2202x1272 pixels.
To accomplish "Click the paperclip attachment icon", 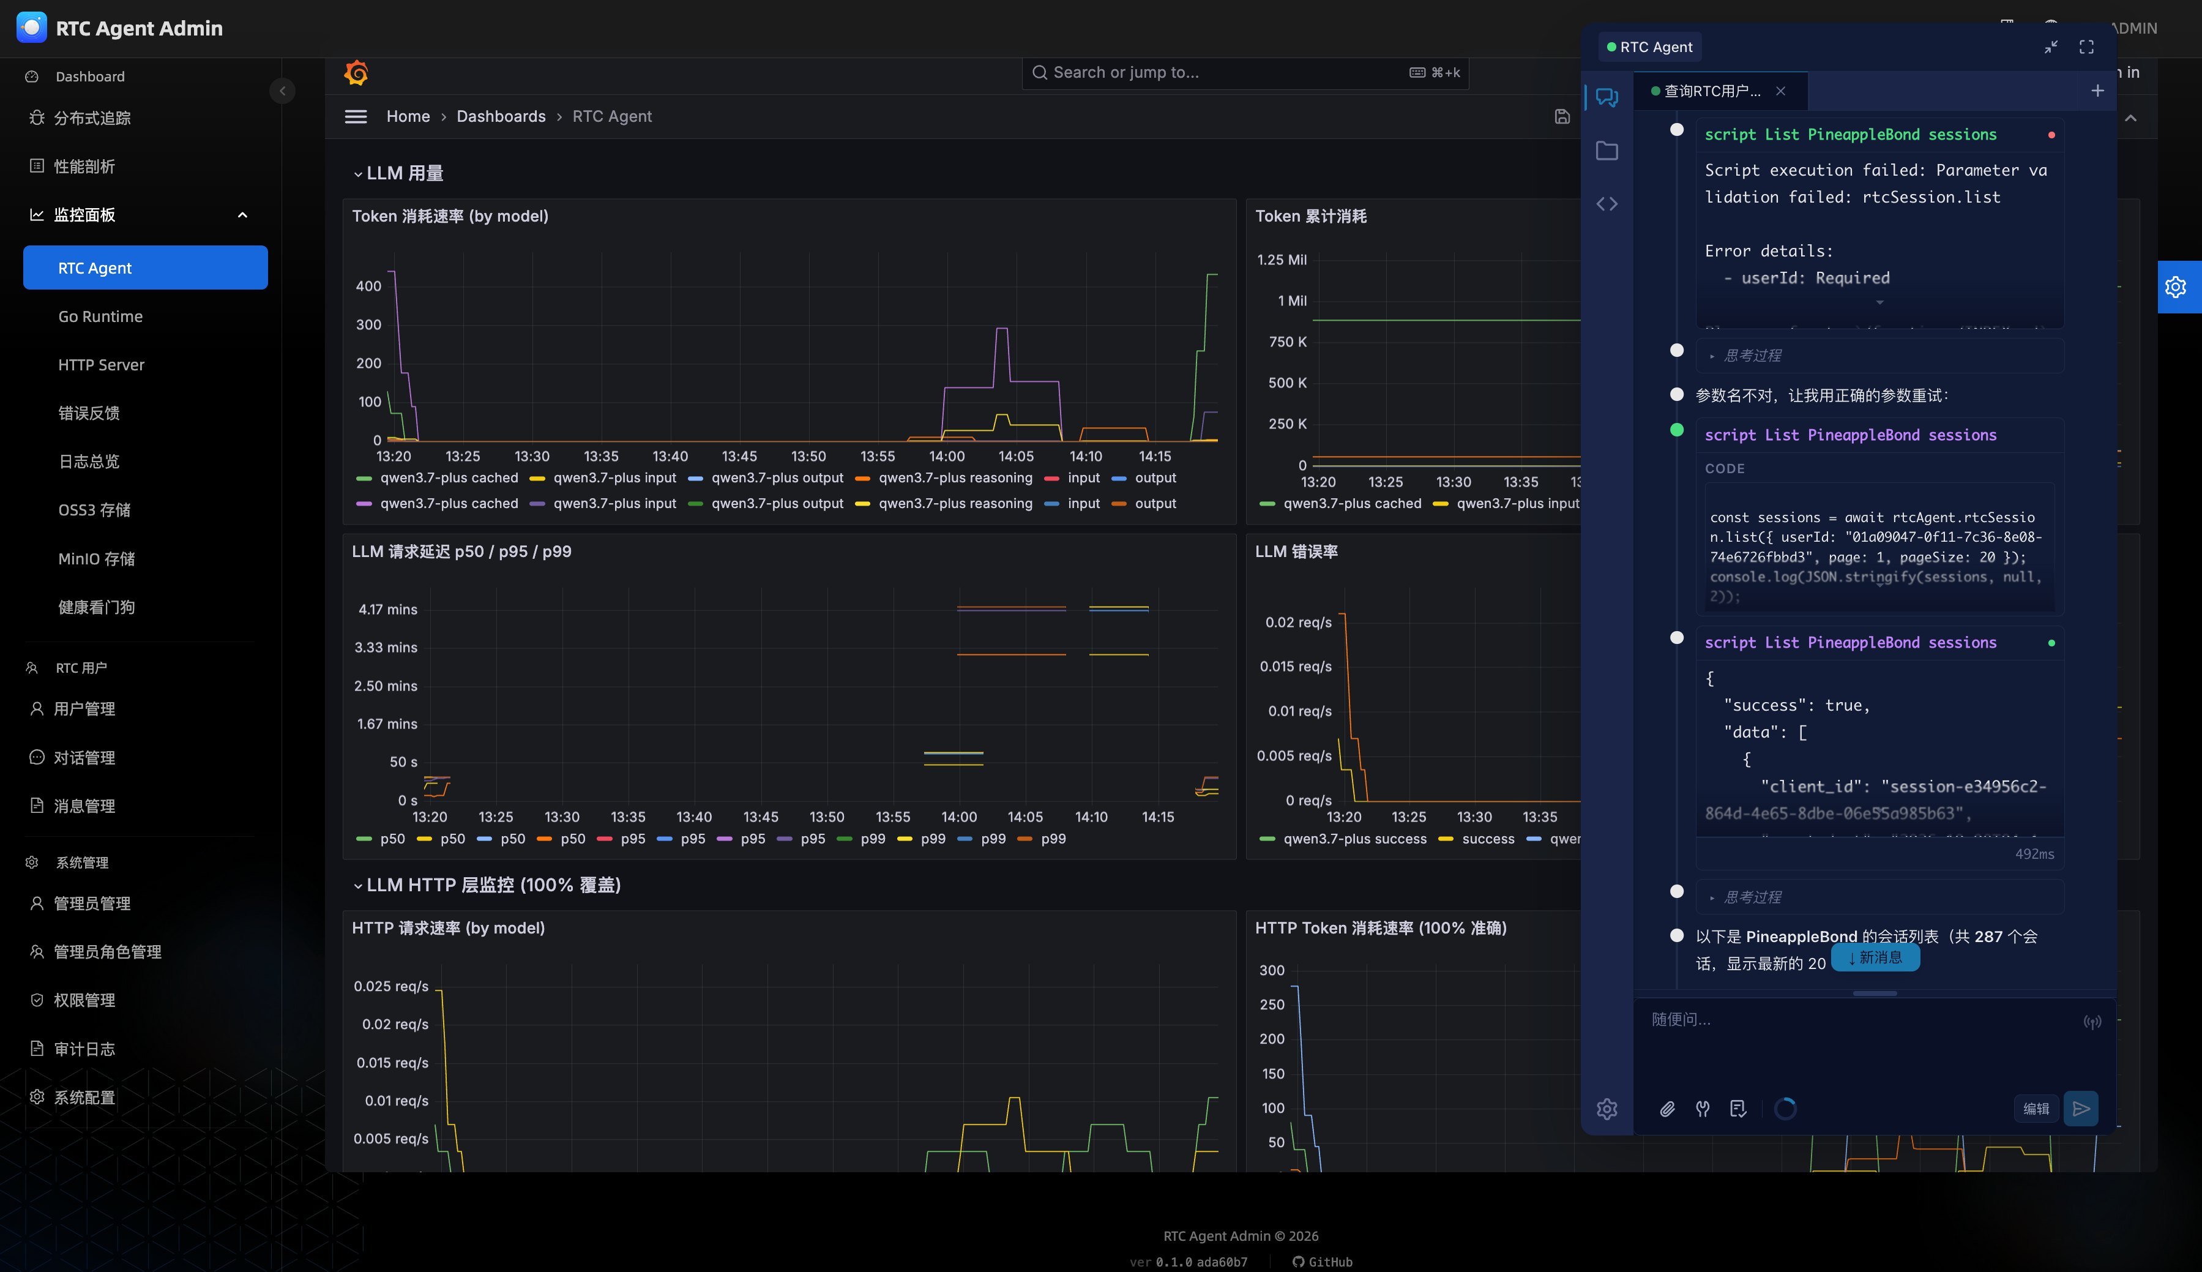I will tap(1668, 1109).
